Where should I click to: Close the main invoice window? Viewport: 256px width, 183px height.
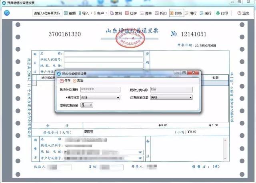pos(248,2)
